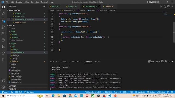175x98 pixels.
Task: Open the Extensions view
Action: point(3,33)
